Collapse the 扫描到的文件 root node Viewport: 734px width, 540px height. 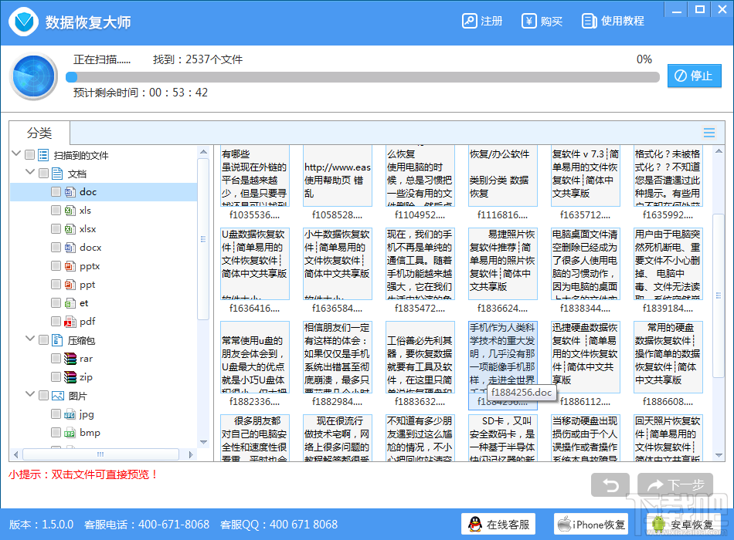coord(16,154)
